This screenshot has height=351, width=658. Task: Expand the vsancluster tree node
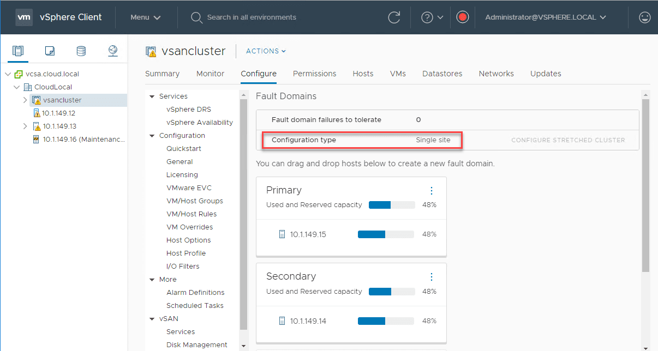coord(25,100)
